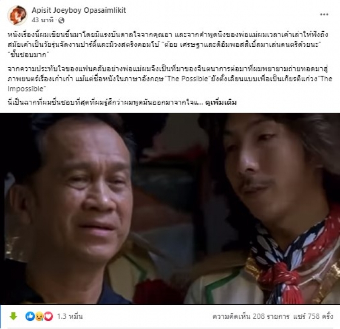The height and width of the screenshot is (329, 340).
Task: Click the globe public privacy icon
Action: (x=62, y=20)
